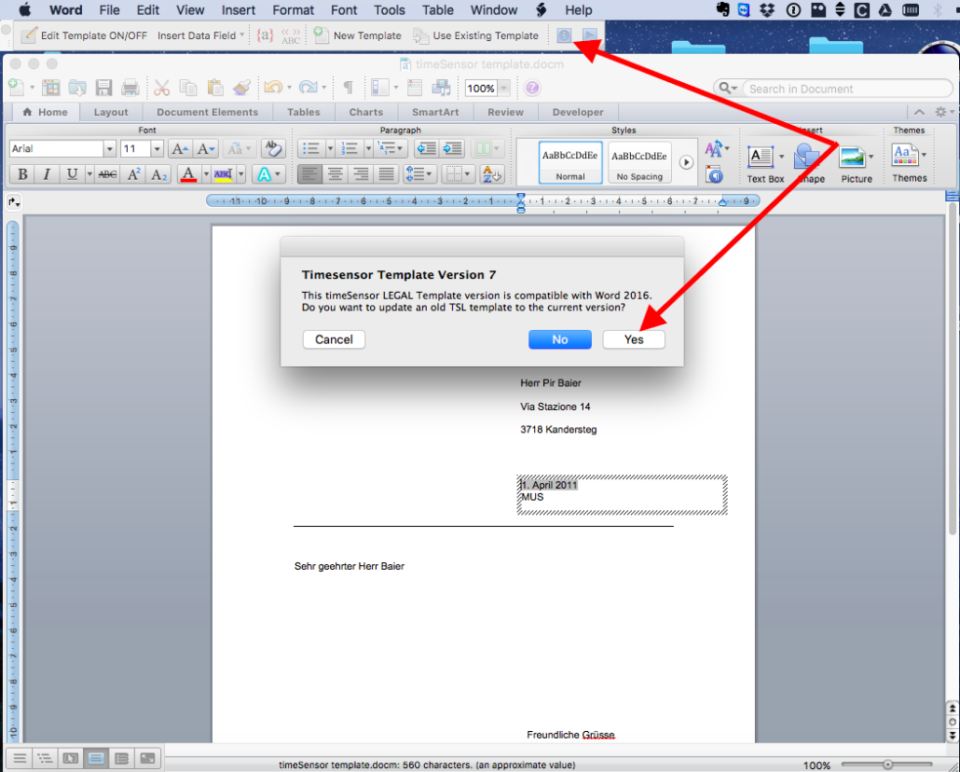Open the font name Arial dropdown
The width and height of the screenshot is (960, 772).
(110, 149)
